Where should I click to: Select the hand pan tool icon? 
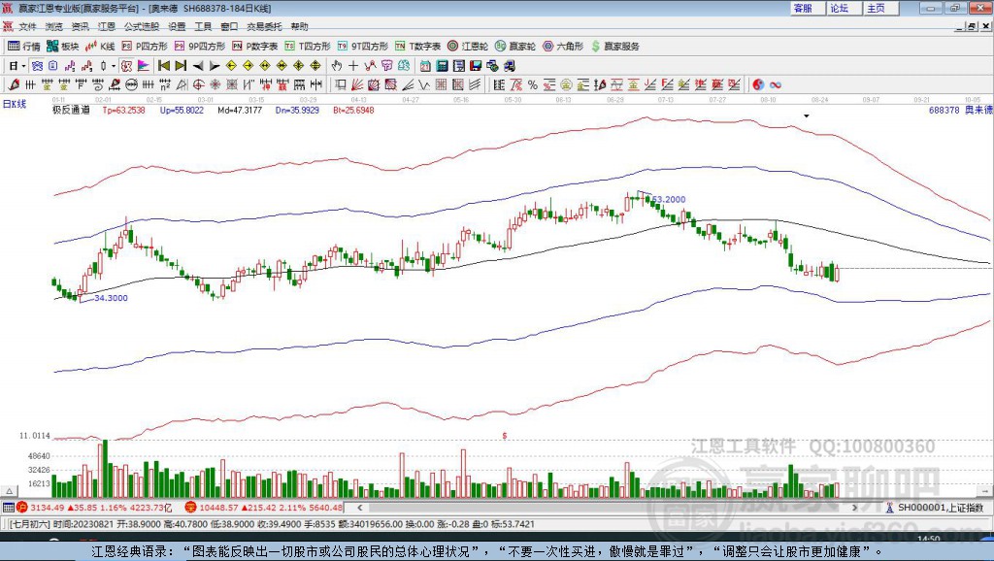[x=337, y=65]
